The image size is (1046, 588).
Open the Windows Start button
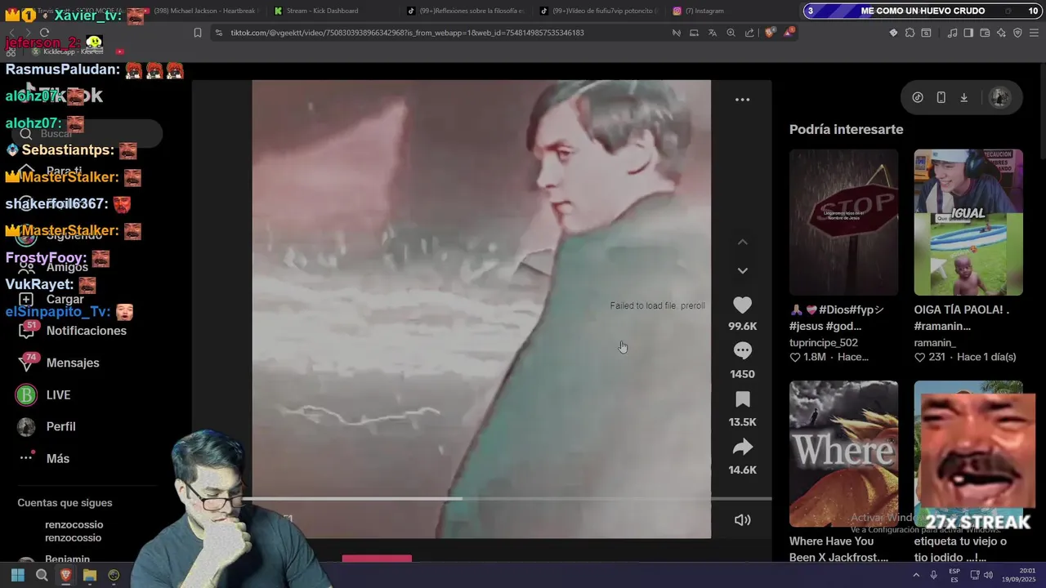[x=18, y=575]
